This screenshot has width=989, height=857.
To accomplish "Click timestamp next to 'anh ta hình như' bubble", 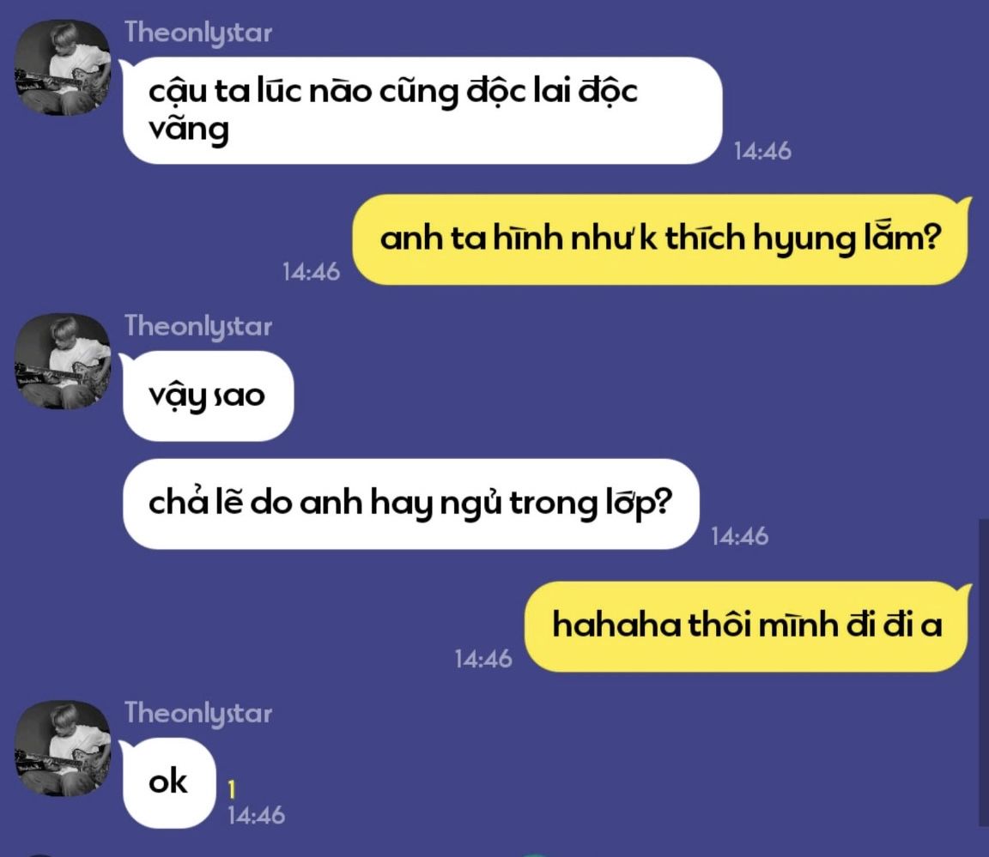I will click(x=311, y=272).
